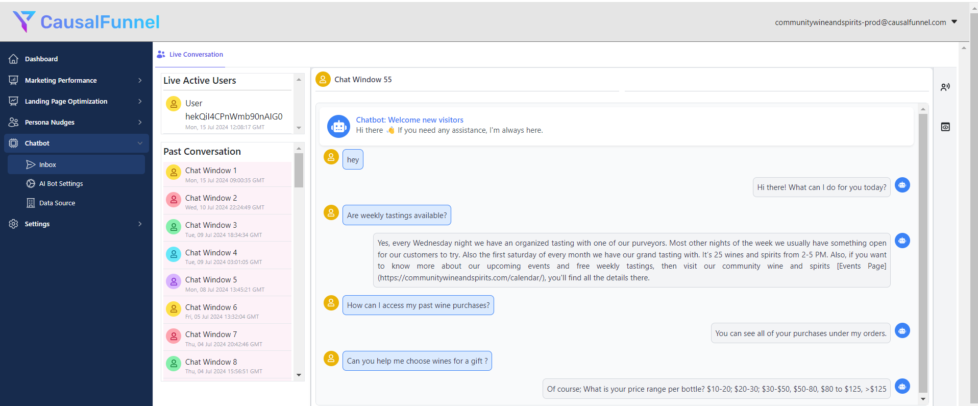Screen dimensions: 978x406
Task: Click the chat messages scrollbar thumb
Action: 923,253
